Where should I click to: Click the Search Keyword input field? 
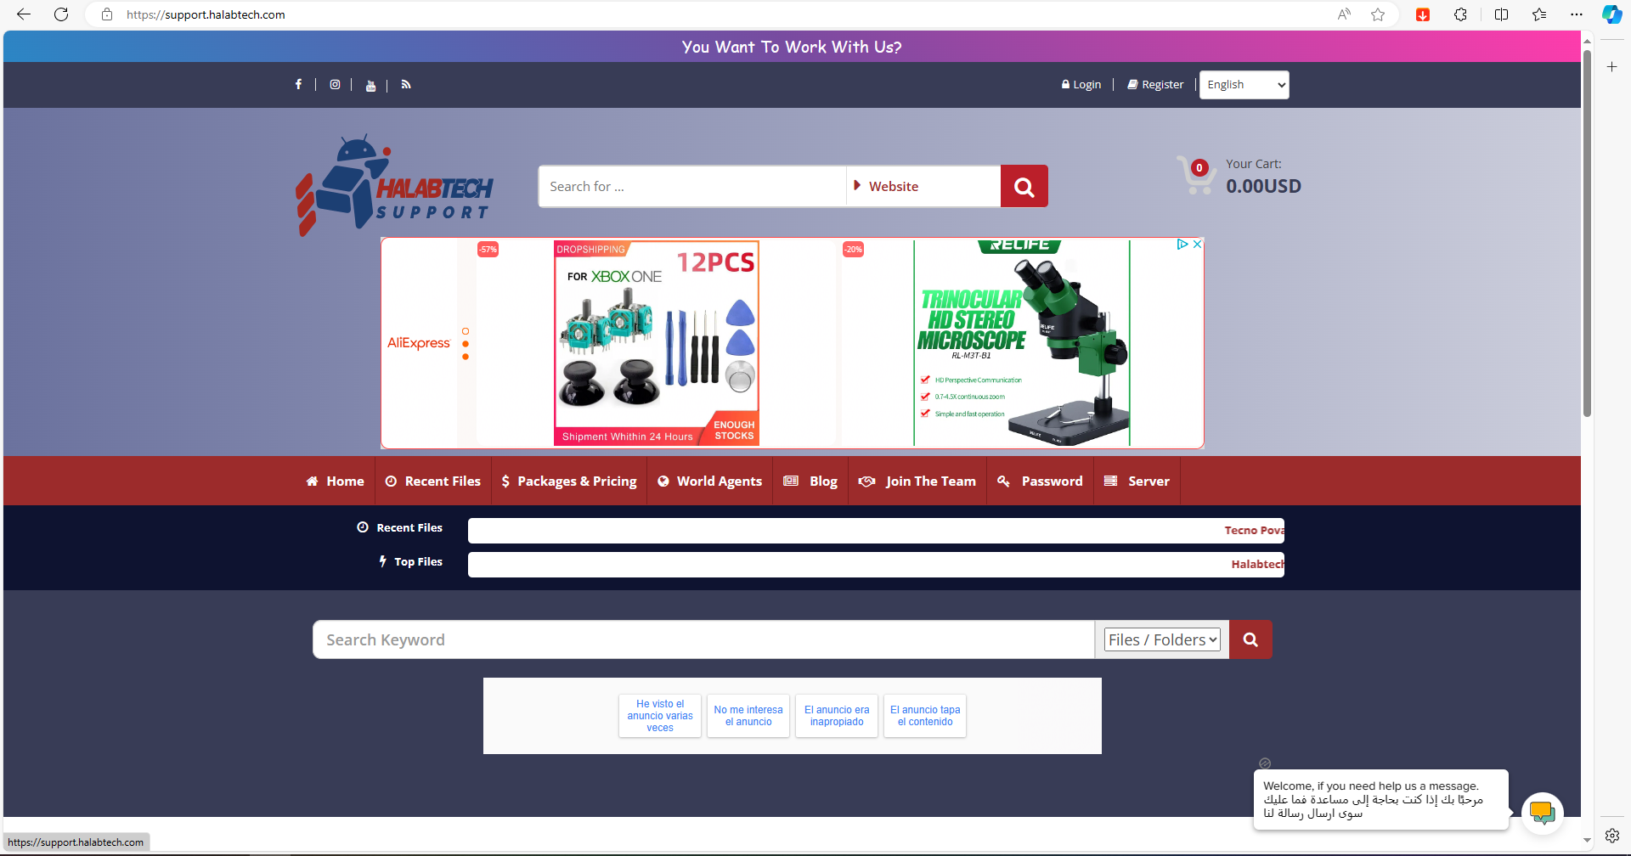pyautogui.click(x=703, y=639)
